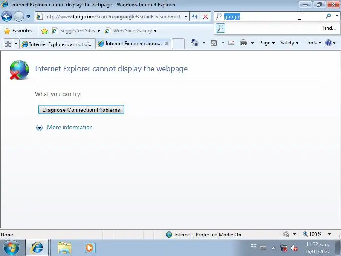341x256 pixels.
Task: Click the muted volume tray icon
Action: coord(294,248)
